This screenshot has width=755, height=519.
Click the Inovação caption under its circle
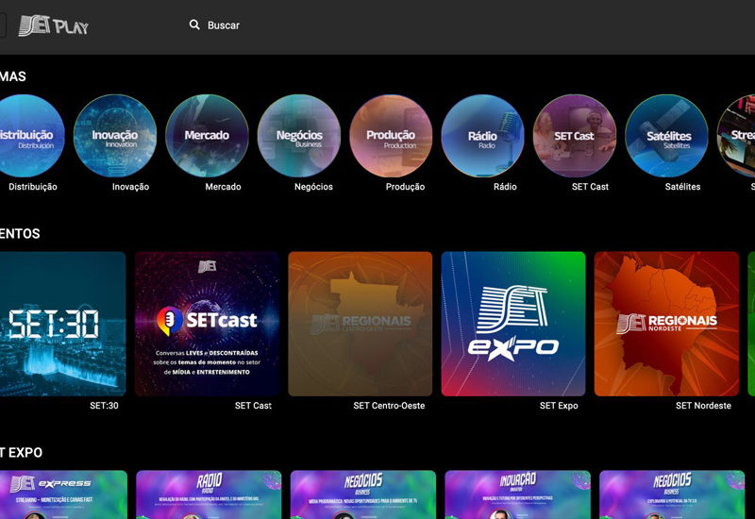(130, 187)
